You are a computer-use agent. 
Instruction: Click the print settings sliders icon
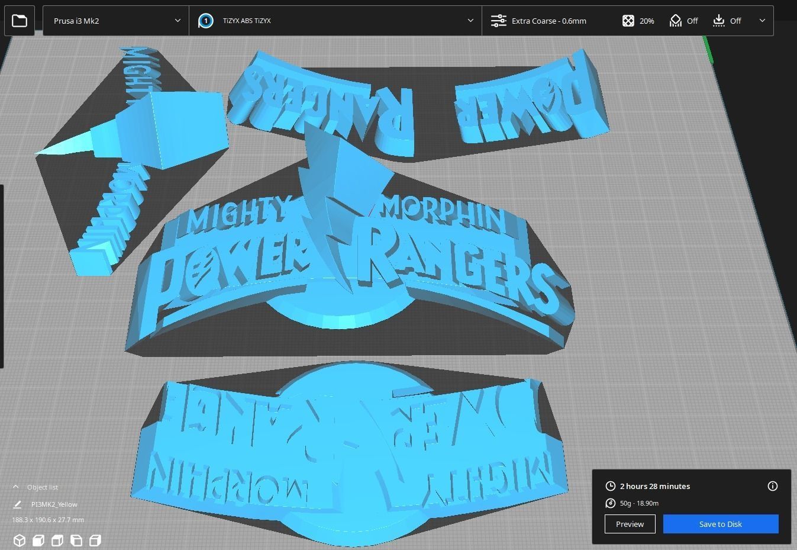coord(499,21)
